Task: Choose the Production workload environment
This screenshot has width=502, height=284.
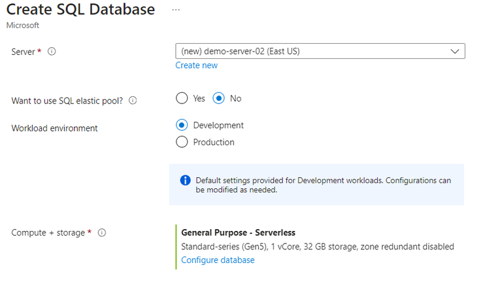Action: (x=182, y=142)
